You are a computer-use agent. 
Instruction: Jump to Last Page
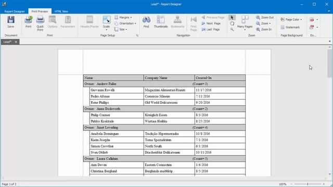pyautogui.click(x=211, y=29)
